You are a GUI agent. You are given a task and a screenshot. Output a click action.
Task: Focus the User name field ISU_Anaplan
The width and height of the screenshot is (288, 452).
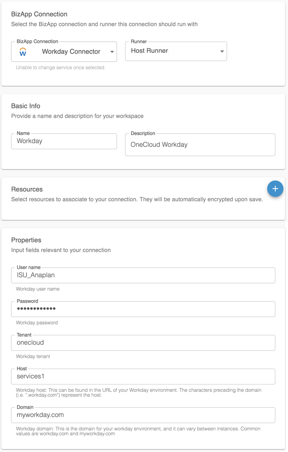tap(143, 275)
